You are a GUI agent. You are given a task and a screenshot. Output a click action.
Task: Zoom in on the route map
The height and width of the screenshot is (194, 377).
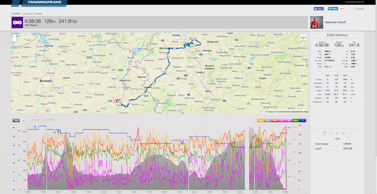click(x=15, y=36)
